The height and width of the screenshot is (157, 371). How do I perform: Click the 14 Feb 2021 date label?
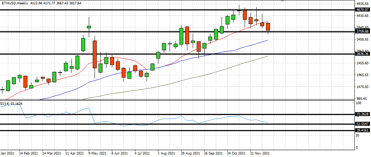tap(28, 153)
